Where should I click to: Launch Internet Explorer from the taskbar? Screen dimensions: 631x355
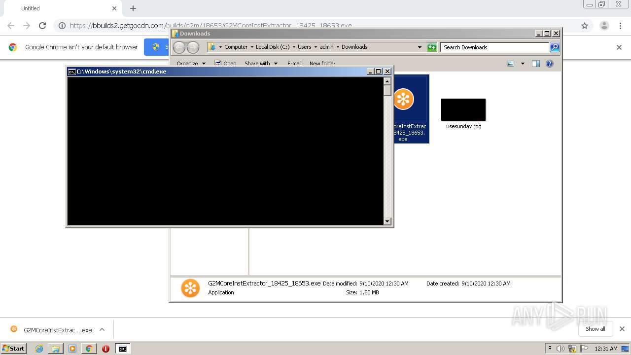(x=39, y=349)
